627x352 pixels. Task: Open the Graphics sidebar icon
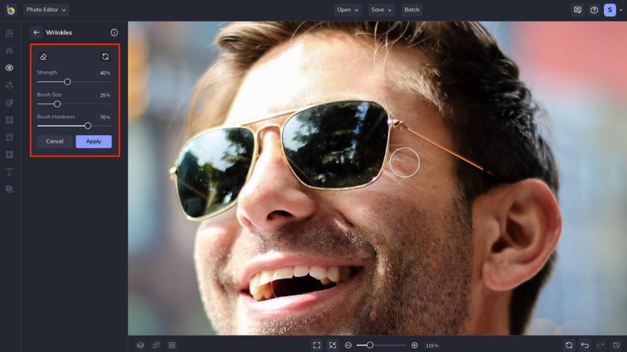pyautogui.click(x=9, y=137)
